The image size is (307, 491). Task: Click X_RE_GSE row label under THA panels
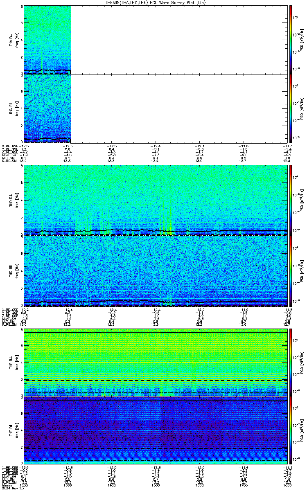pyautogui.click(x=10, y=146)
